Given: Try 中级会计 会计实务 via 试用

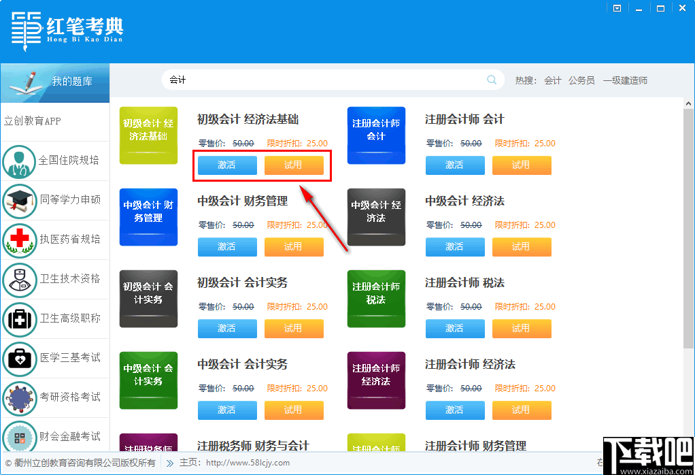Looking at the screenshot, I should click(294, 410).
